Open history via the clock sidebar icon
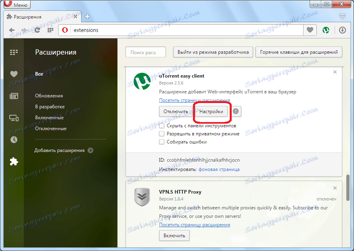 14,139
